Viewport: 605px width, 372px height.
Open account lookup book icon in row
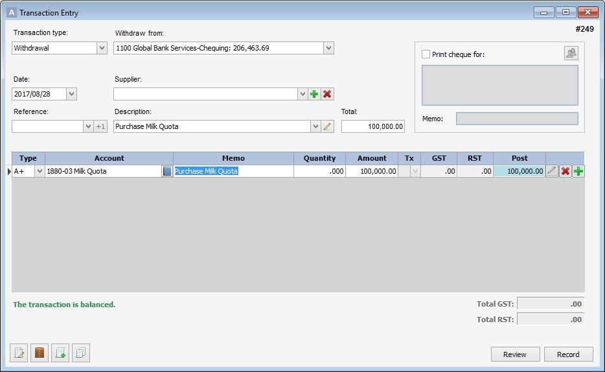click(x=167, y=171)
